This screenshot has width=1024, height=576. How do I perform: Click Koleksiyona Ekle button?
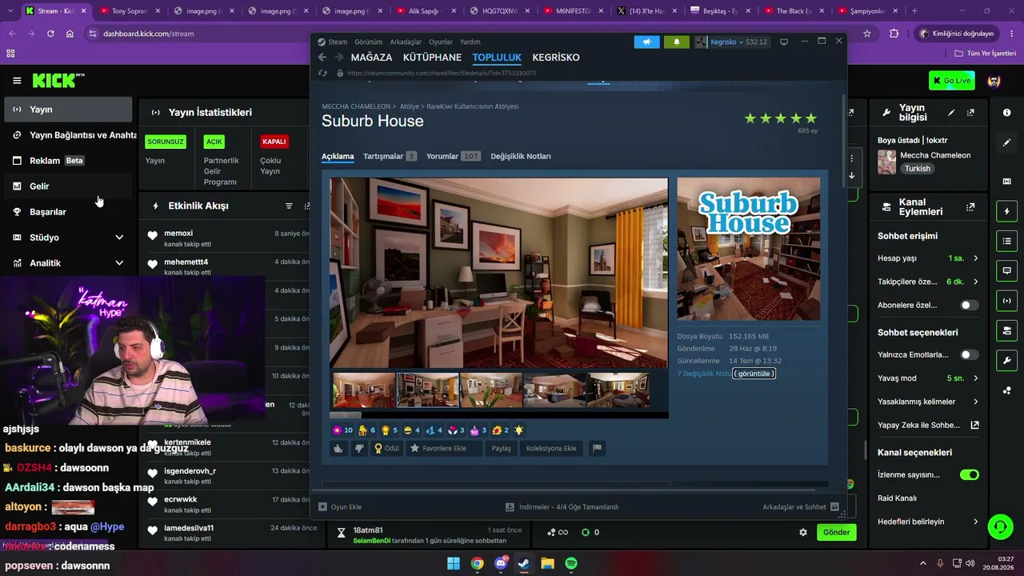pyautogui.click(x=551, y=449)
